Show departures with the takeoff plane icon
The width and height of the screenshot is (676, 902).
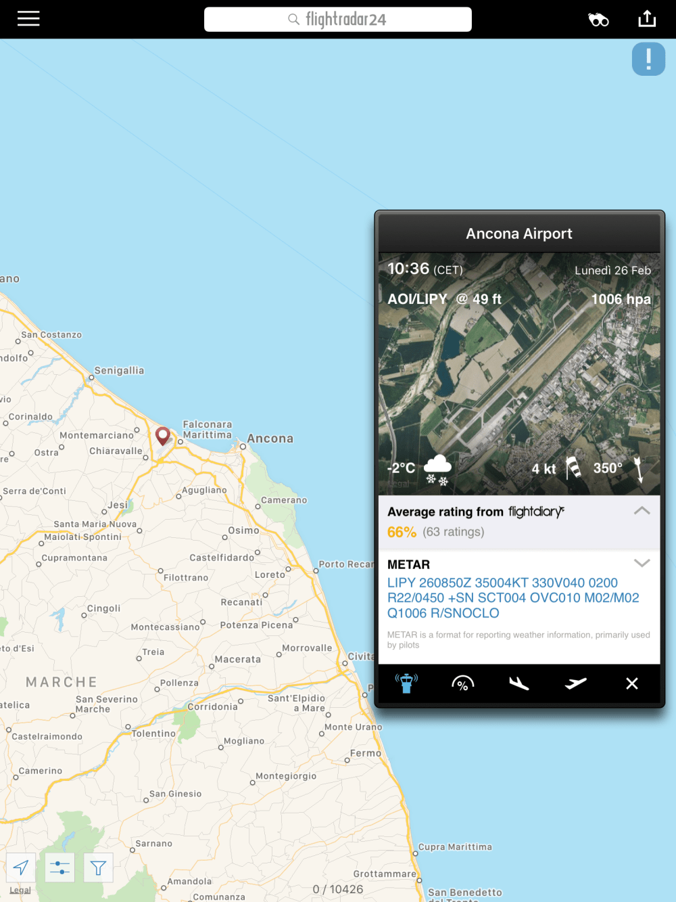[575, 683]
